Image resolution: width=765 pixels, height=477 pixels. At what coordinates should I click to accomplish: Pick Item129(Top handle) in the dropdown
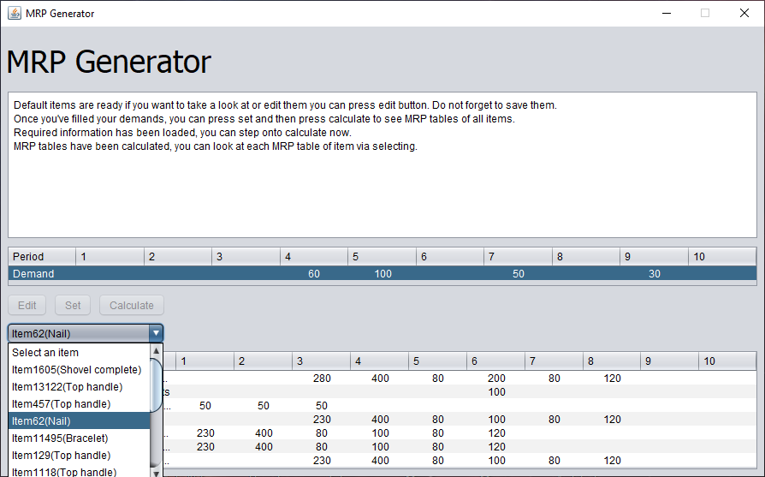[x=79, y=455]
